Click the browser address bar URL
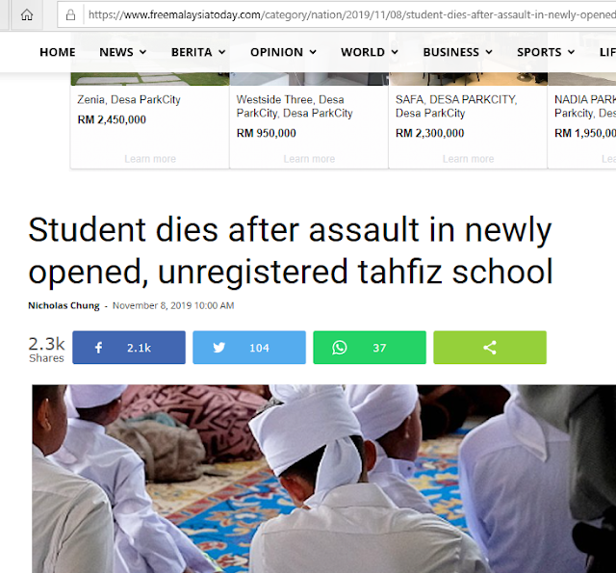 coord(349,15)
